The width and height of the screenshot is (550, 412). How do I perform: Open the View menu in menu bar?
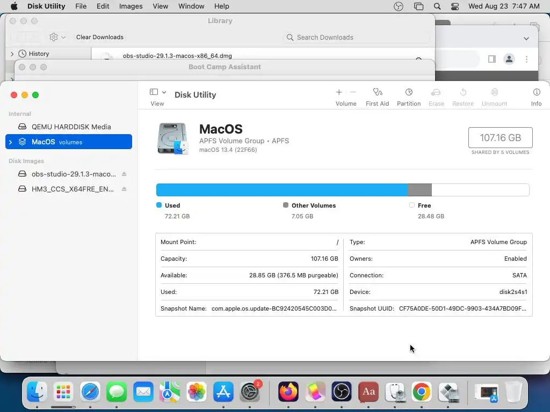(160, 6)
